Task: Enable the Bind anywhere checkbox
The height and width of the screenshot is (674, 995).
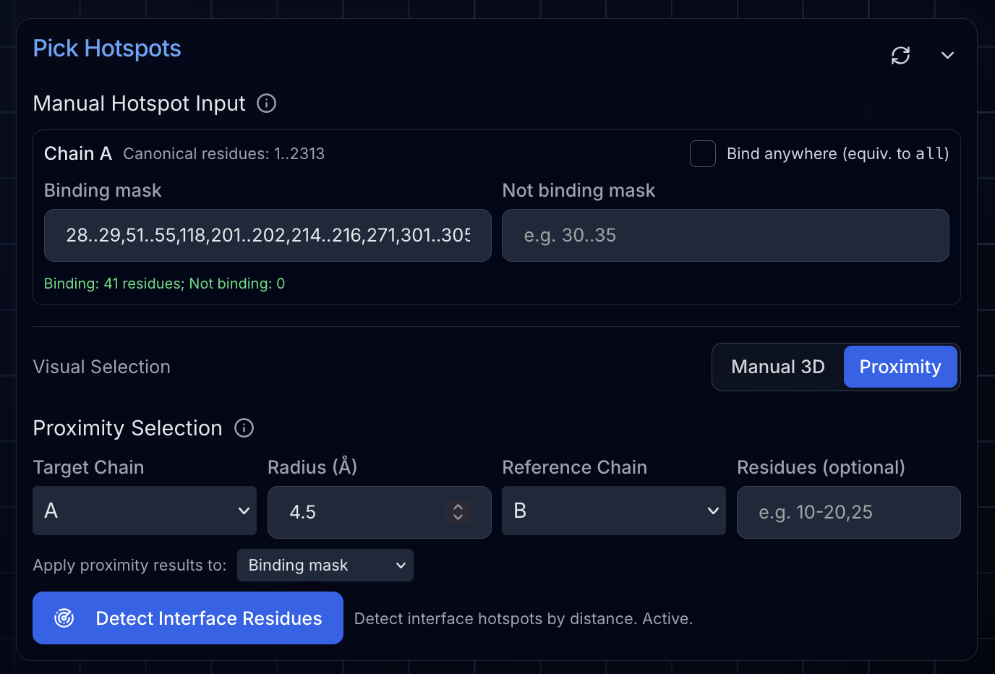Action: tap(702, 153)
